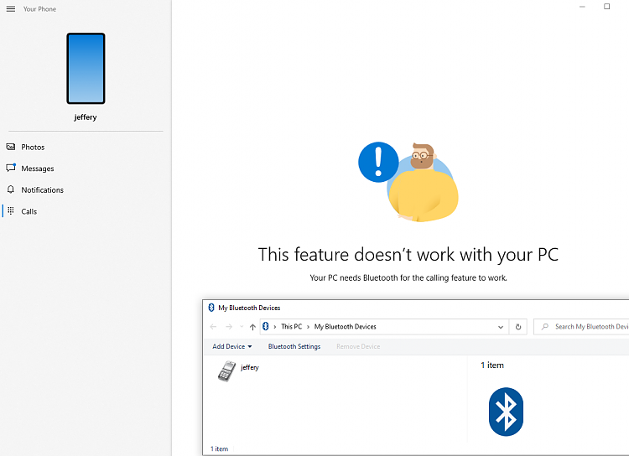This screenshot has height=456, width=629.
Task: Select the jeffery device name
Action: pyautogui.click(x=250, y=367)
